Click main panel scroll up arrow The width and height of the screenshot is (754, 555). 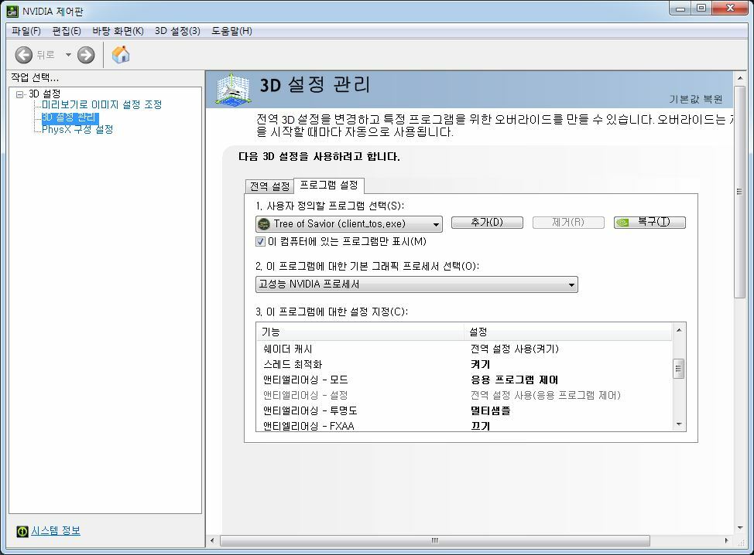[x=740, y=78]
